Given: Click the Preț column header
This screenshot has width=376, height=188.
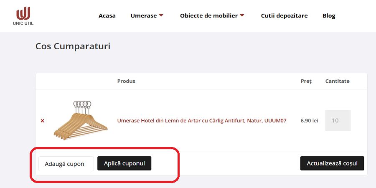Looking at the screenshot, I should pos(306,81).
